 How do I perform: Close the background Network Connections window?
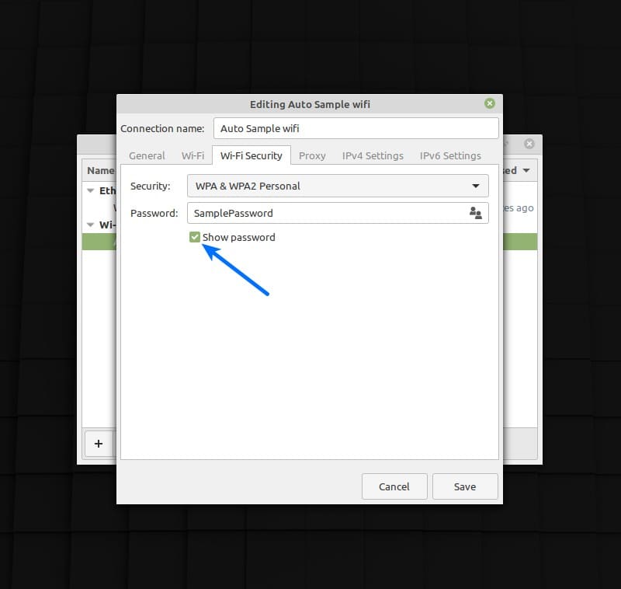pyautogui.click(x=529, y=144)
